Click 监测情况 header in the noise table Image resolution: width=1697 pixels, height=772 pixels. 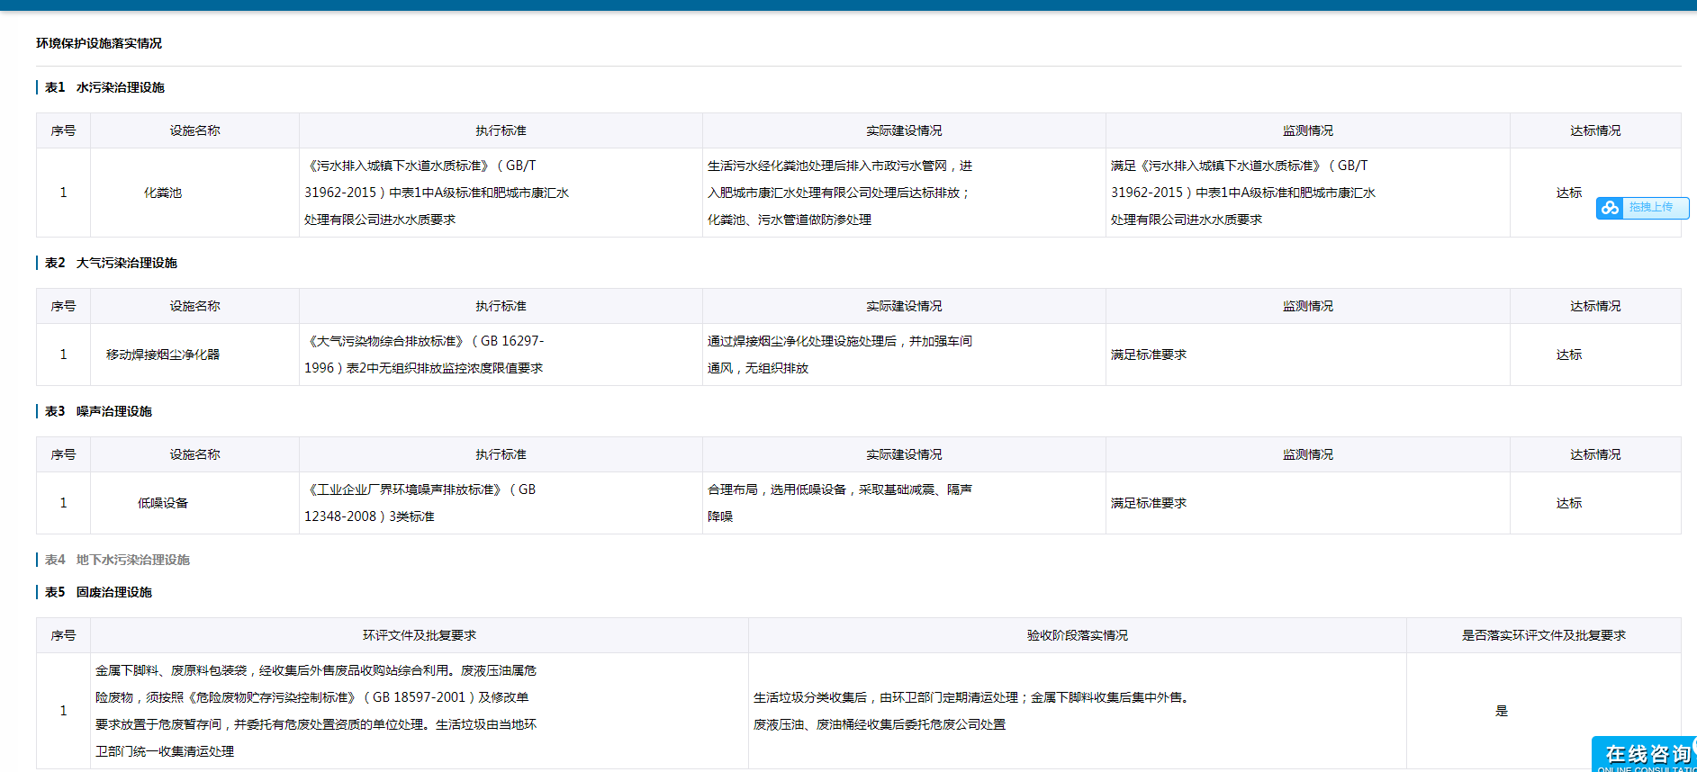(1307, 454)
